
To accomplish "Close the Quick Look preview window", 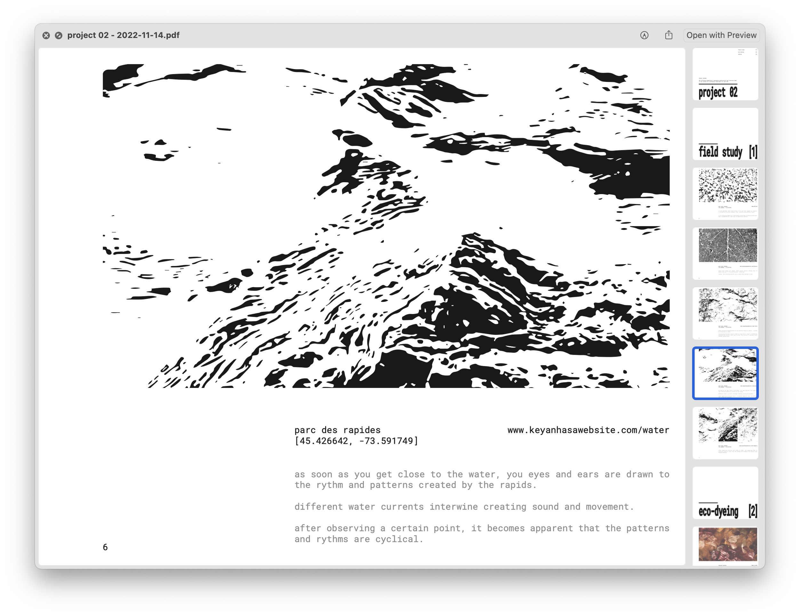I will (x=46, y=35).
